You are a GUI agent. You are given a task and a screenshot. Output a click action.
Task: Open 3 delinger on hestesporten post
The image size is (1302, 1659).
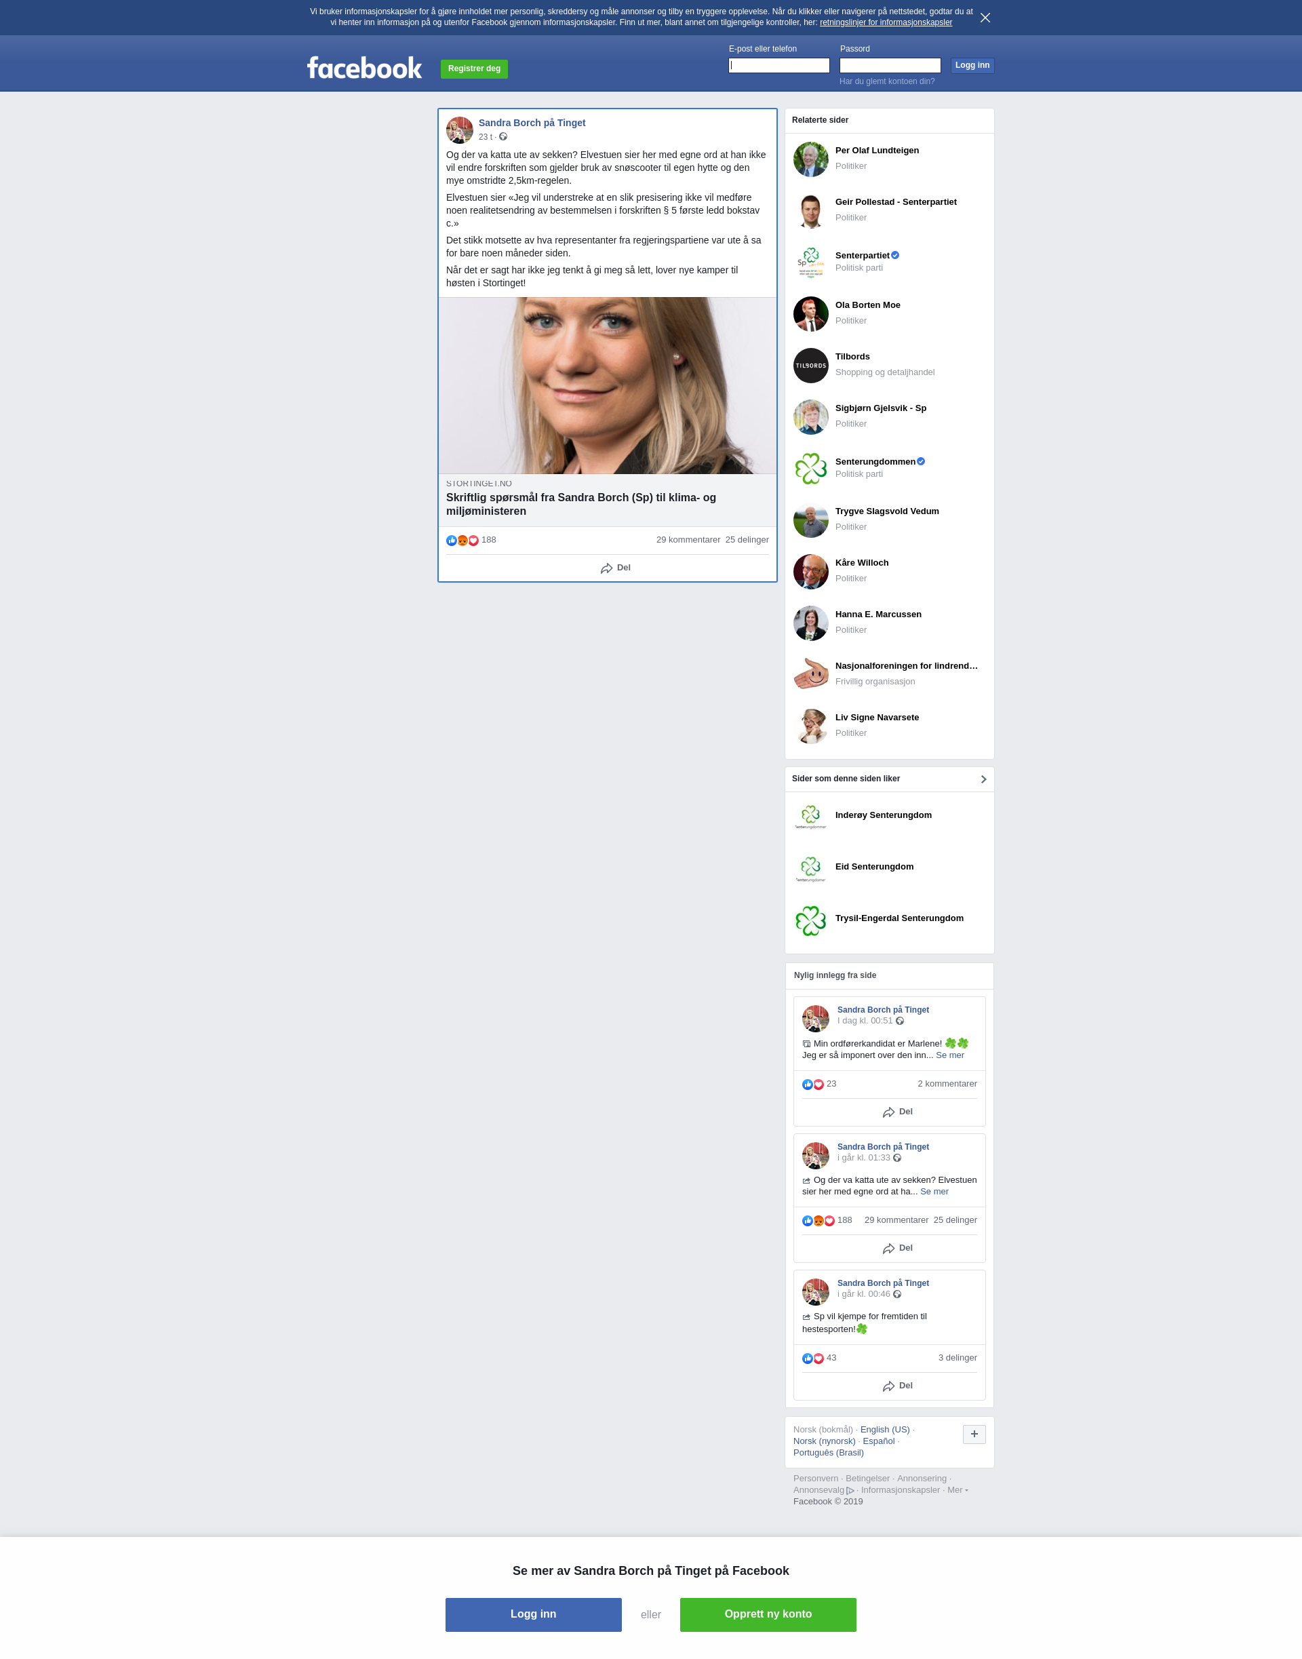click(x=958, y=1358)
